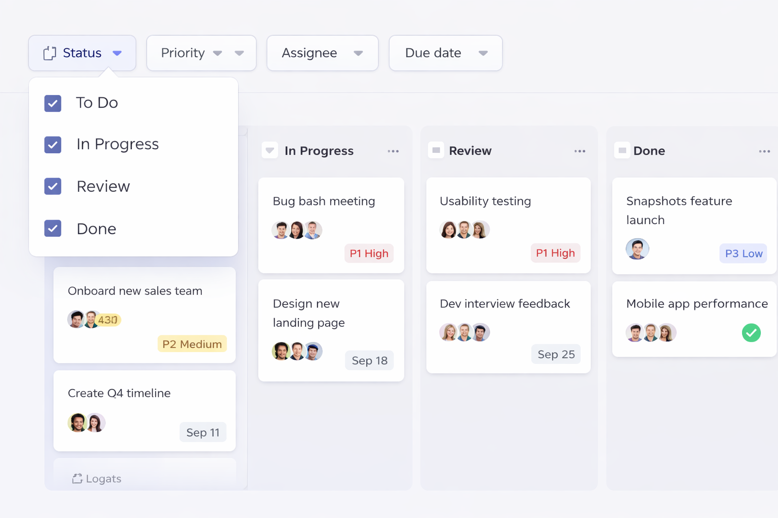The height and width of the screenshot is (518, 778).
Task: Click the status icon beside In Progress header
Action: coord(269,150)
